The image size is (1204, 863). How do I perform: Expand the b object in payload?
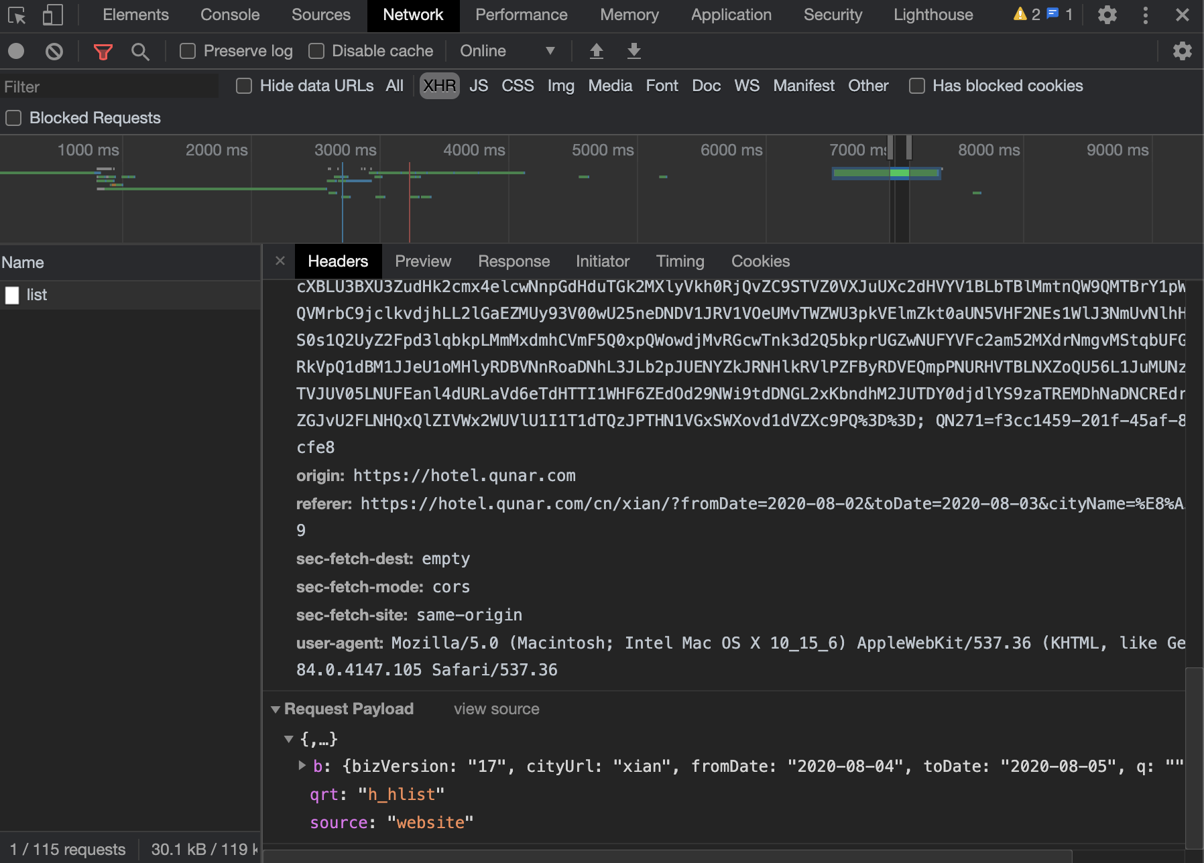click(x=302, y=766)
